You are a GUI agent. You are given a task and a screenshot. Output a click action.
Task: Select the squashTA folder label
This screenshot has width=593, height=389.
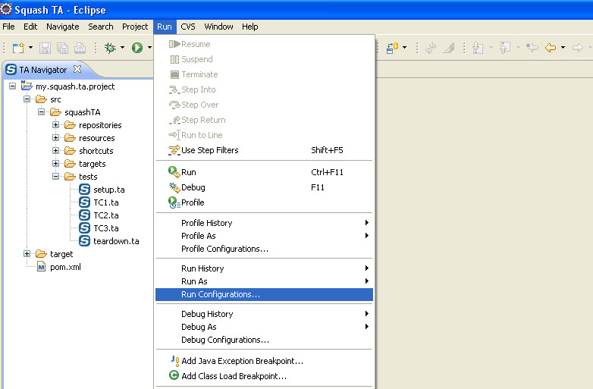pyautogui.click(x=83, y=112)
